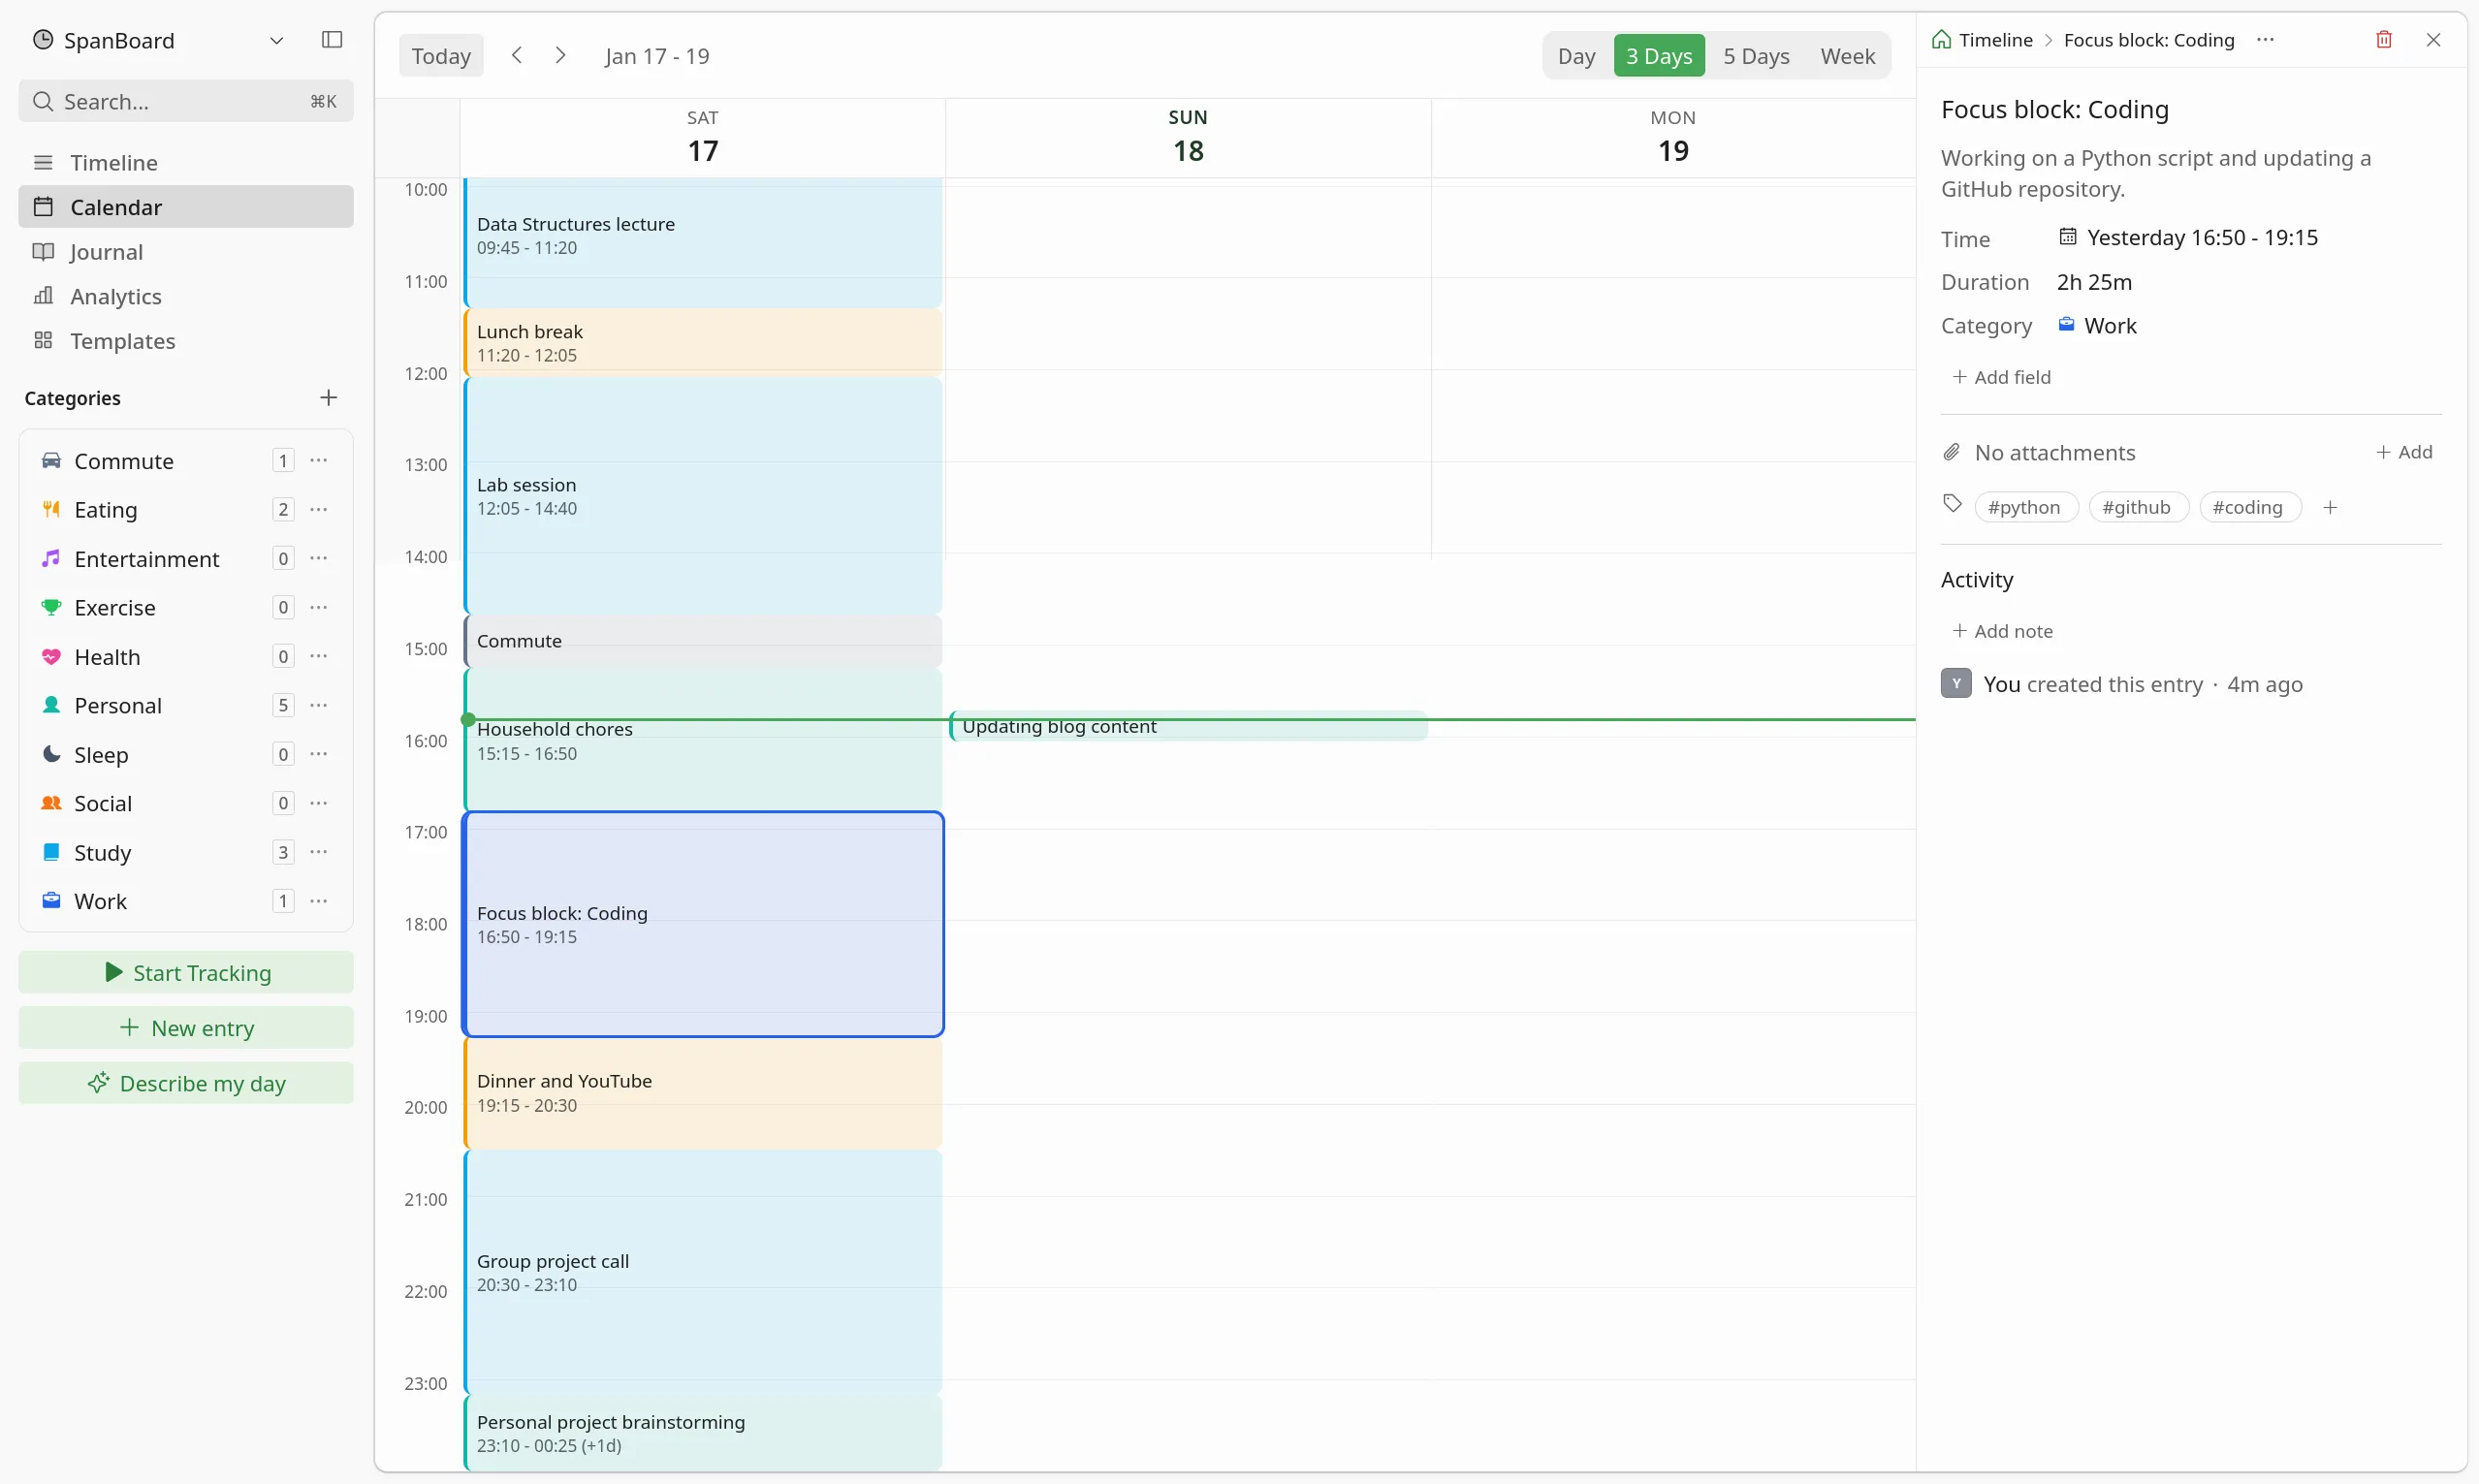The image size is (2479, 1484).
Task: Open Analytics from the sidebar
Action: click(117, 296)
